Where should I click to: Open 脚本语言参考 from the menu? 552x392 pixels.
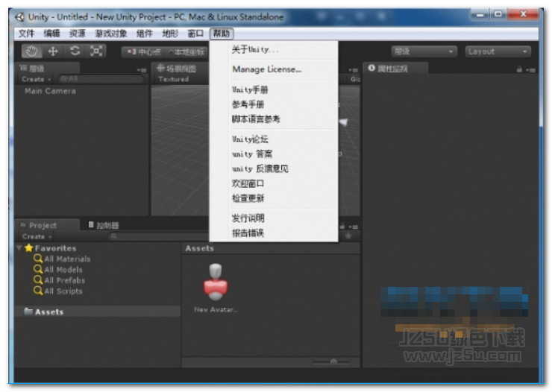(x=274, y=119)
